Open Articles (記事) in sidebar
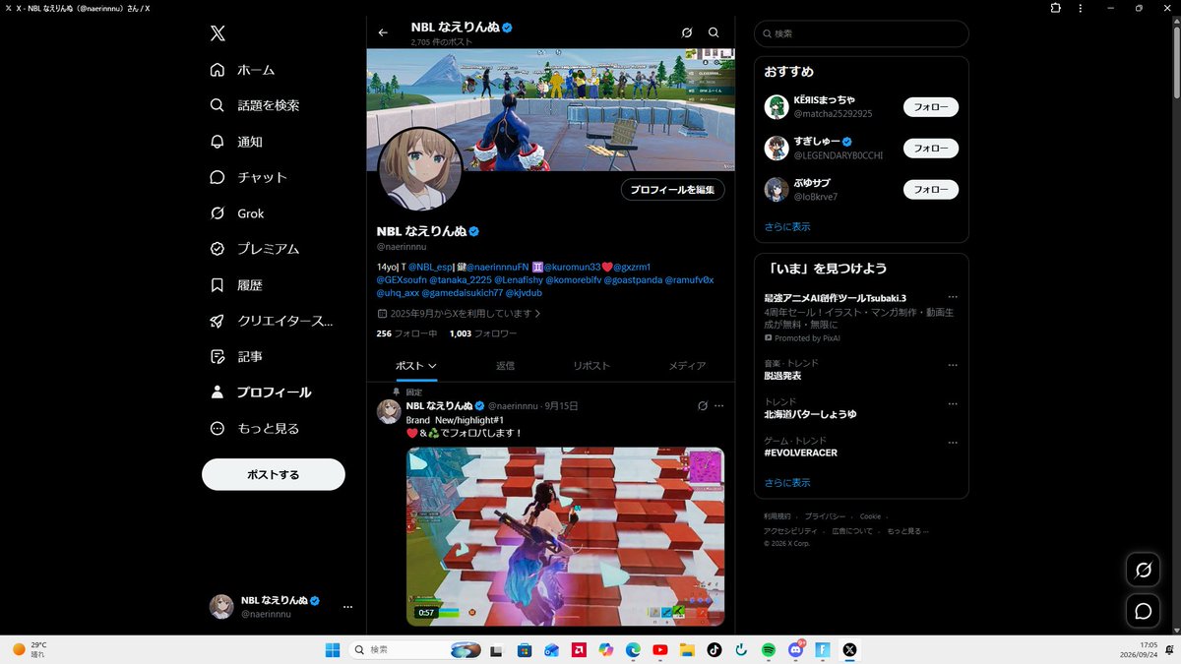The width and height of the screenshot is (1181, 664). click(x=237, y=356)
